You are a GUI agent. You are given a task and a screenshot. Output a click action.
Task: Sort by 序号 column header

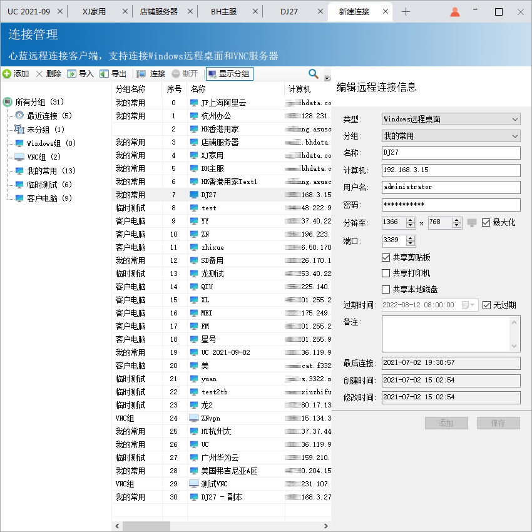[175, 89]
